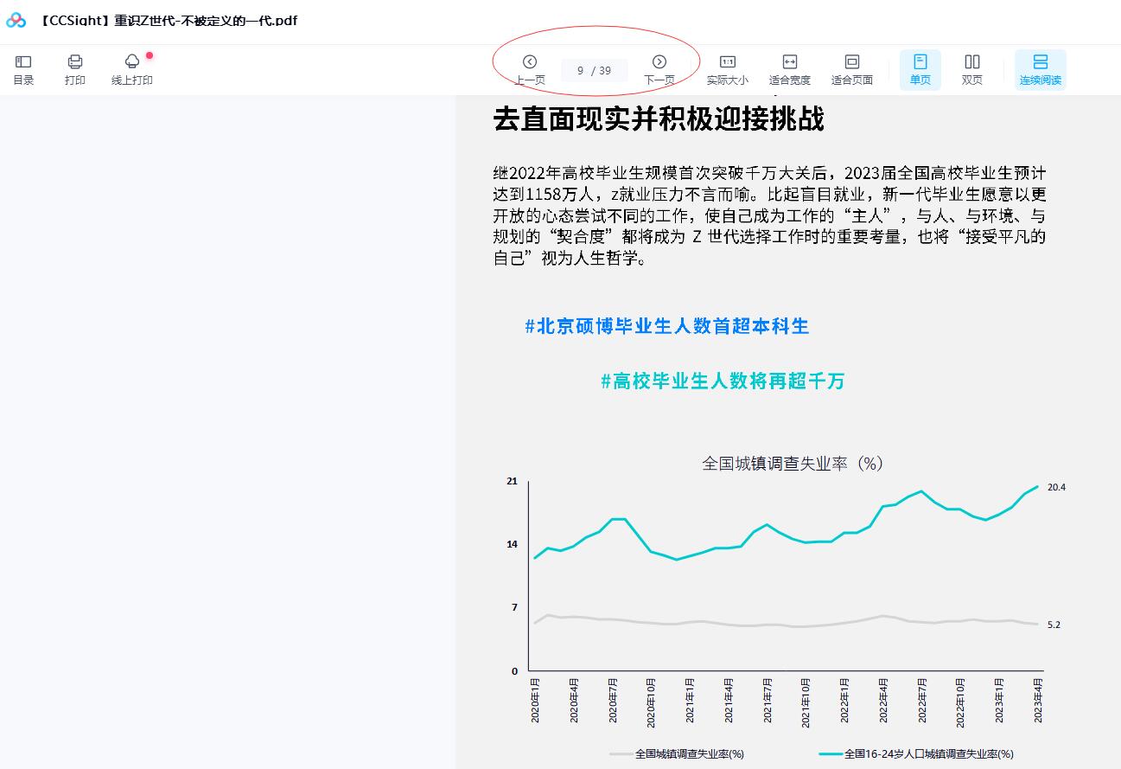The width and height of the screenshot is (1121, 769).
Task: Keep 单页 single-page mode selected
Action: click(920, 68)
